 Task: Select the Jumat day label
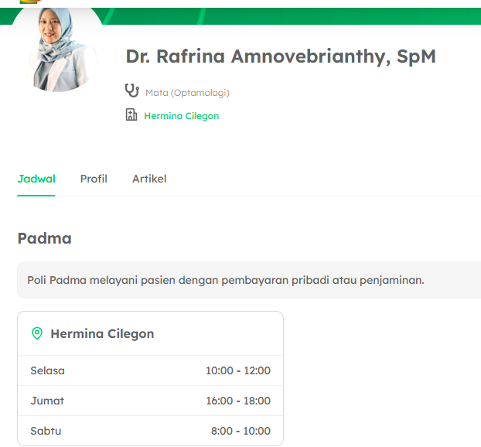click(47, 401)
